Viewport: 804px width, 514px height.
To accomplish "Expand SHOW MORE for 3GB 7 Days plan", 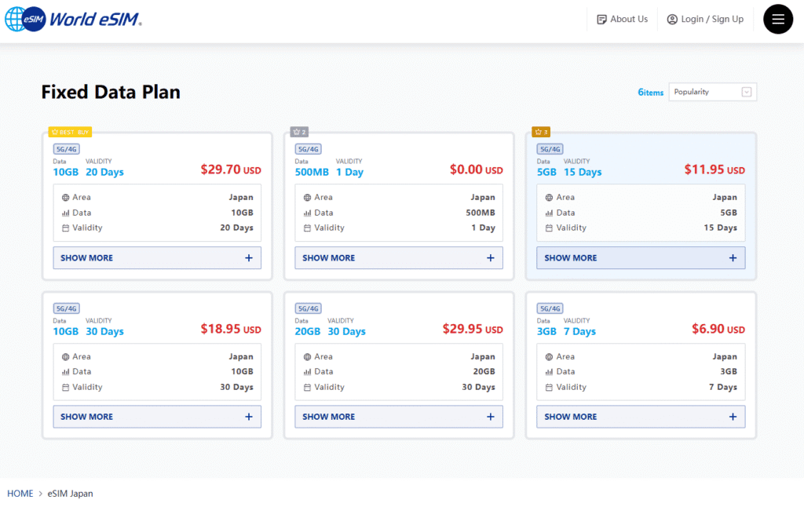I will pyautogui.click(x=640, y=417).
